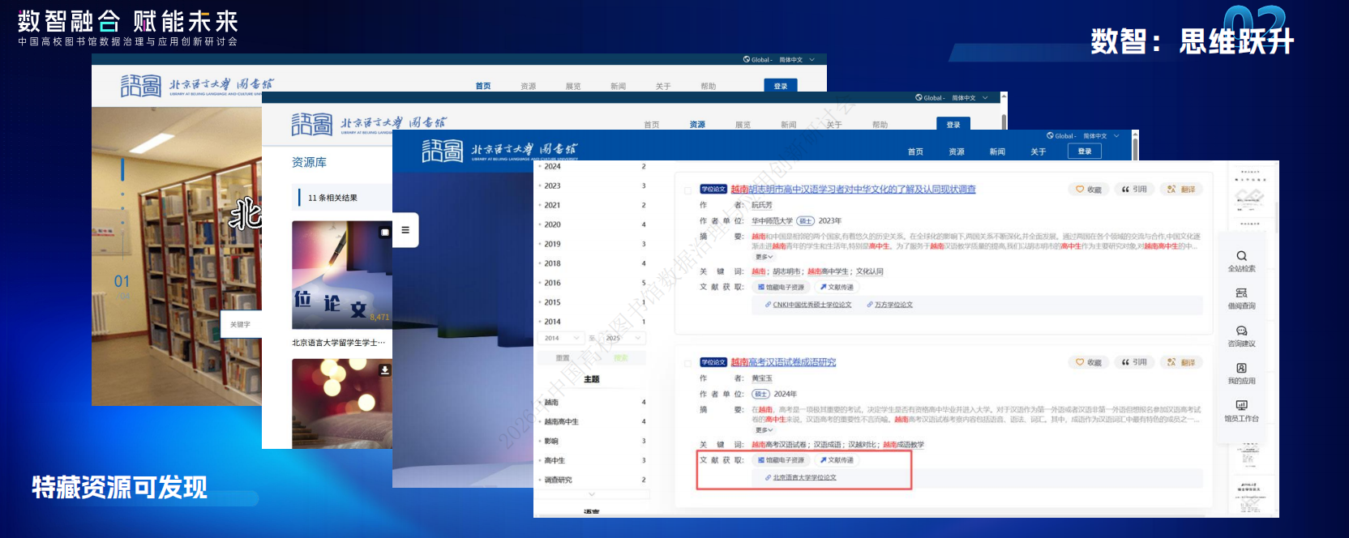Viewport: 1349px width, 538px height.
Task: Open 借阅查询 loan lookup icon
Action: (x=1241, y=293)
